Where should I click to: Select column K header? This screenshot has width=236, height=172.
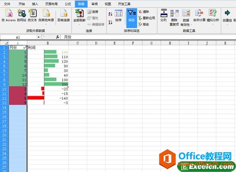click(x=225, y=43)
